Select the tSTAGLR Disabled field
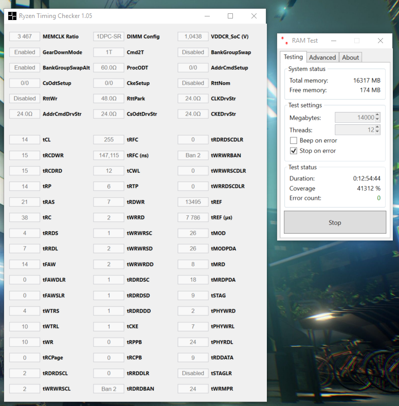The height and width of the screenshot is (406, 399). click(x=193, y=373)
